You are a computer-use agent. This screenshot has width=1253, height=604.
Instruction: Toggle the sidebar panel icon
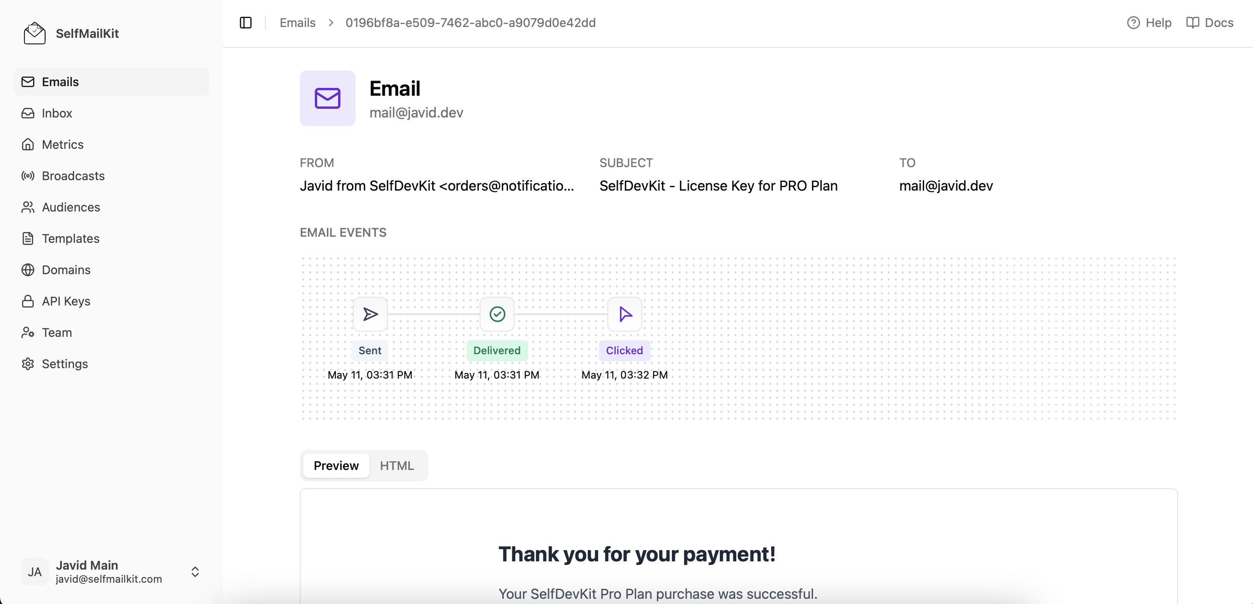click(246, 23)
